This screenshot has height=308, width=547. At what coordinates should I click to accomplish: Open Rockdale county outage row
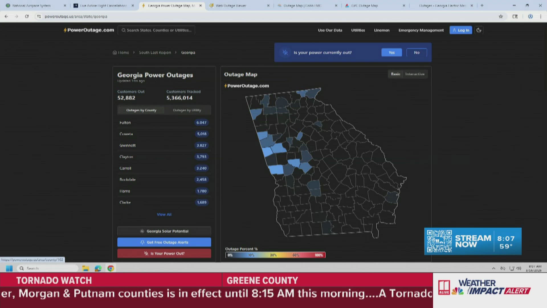click(x=164, y=180)
